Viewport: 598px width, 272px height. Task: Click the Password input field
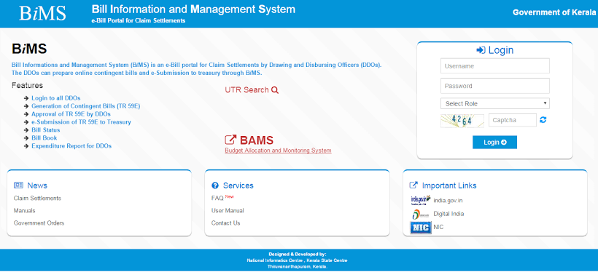coord(494,86)
